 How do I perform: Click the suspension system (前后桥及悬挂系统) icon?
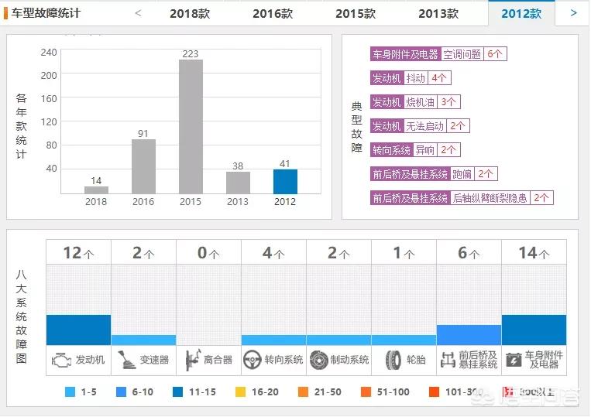click(448, 360)
